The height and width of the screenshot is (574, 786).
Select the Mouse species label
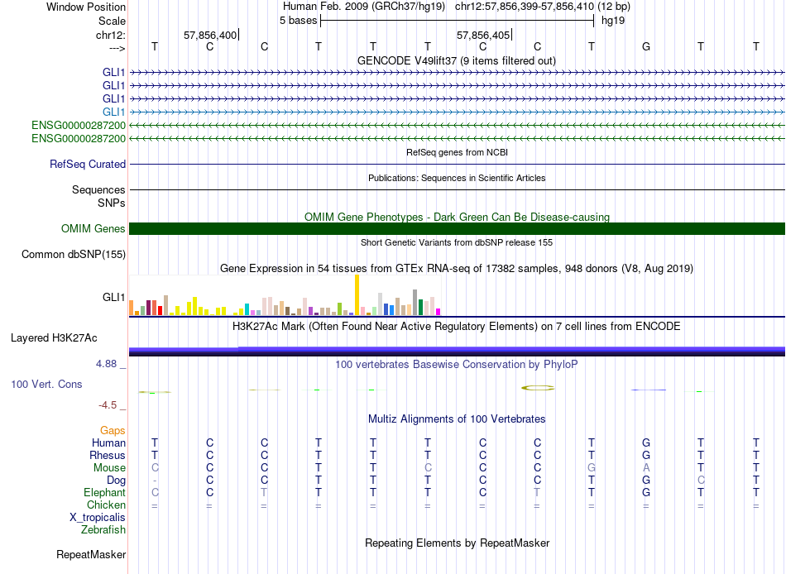click(109, 468)
